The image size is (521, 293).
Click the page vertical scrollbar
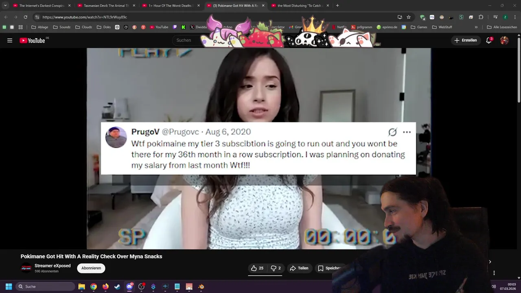[x=519, y=69]
